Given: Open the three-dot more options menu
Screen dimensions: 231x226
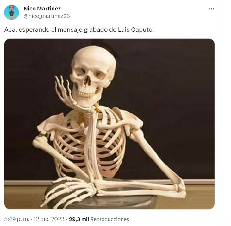Looking at the screenshot, I should 211,9.
